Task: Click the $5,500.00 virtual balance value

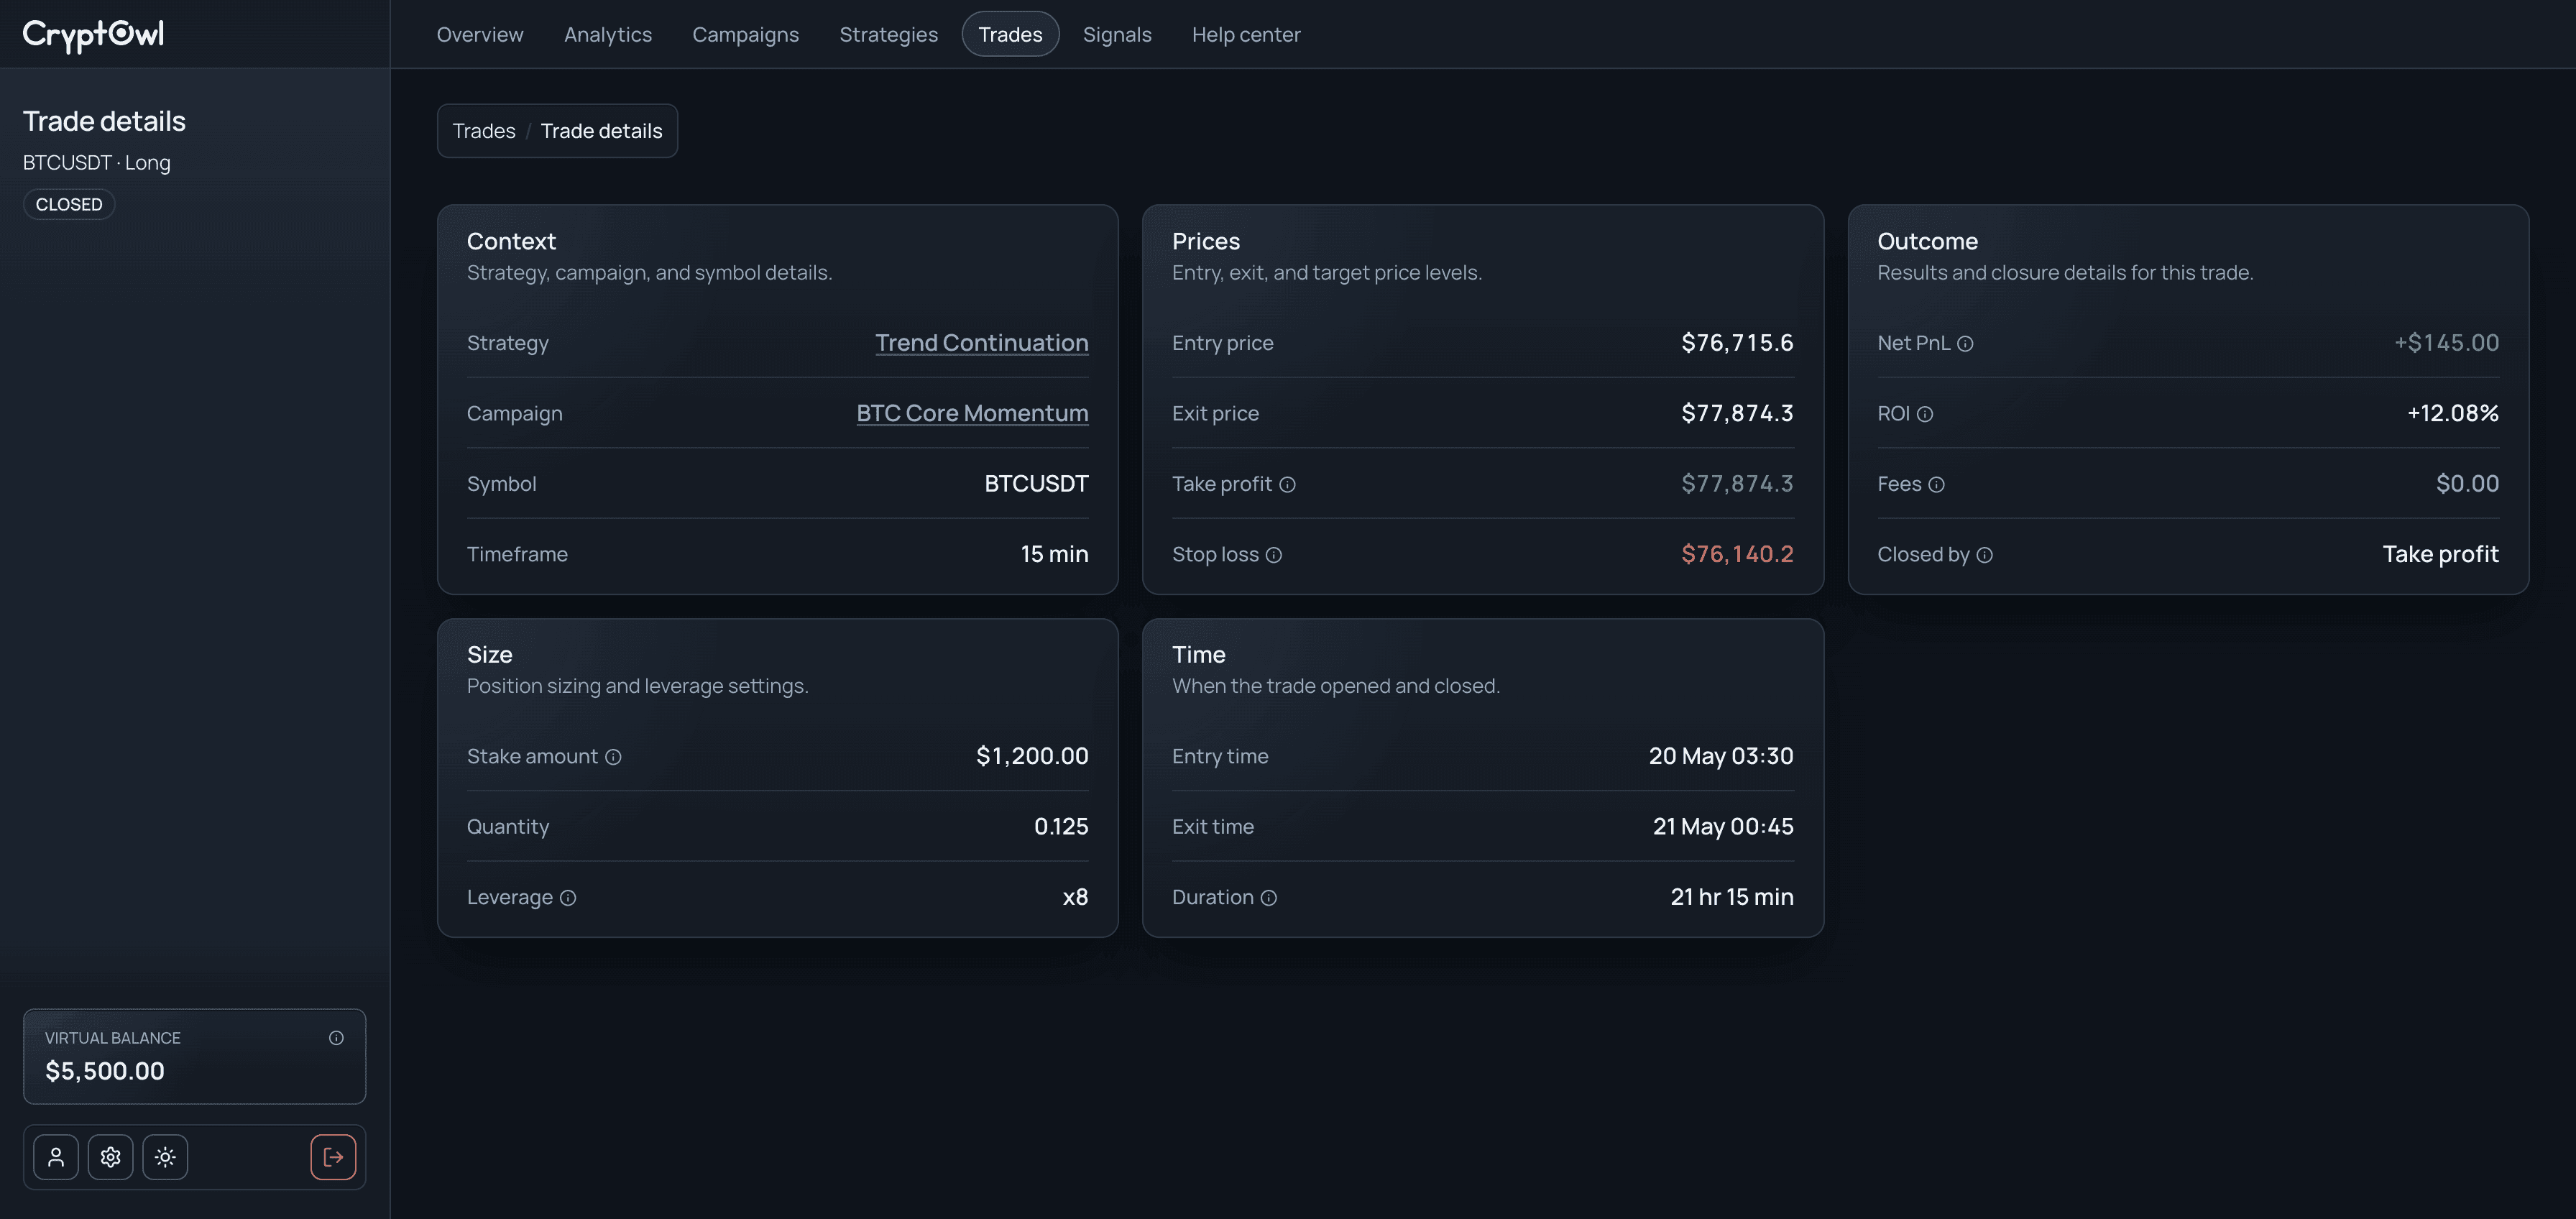Action: (x=105, y=1071)
